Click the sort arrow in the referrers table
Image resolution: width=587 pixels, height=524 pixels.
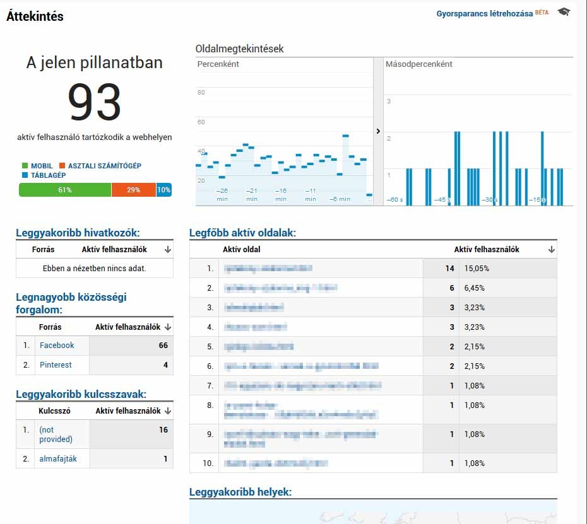coord(167,248)
